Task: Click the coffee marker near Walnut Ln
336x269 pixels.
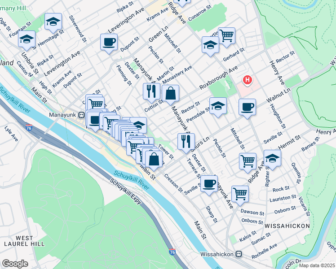Action: coord(248,108)
